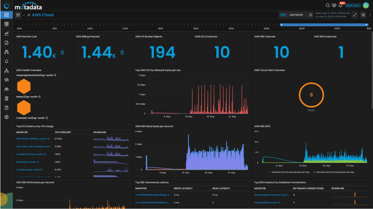Select the testec2(ap-south-1) orange hexagon
373x209 pixels.
(24, 108)
